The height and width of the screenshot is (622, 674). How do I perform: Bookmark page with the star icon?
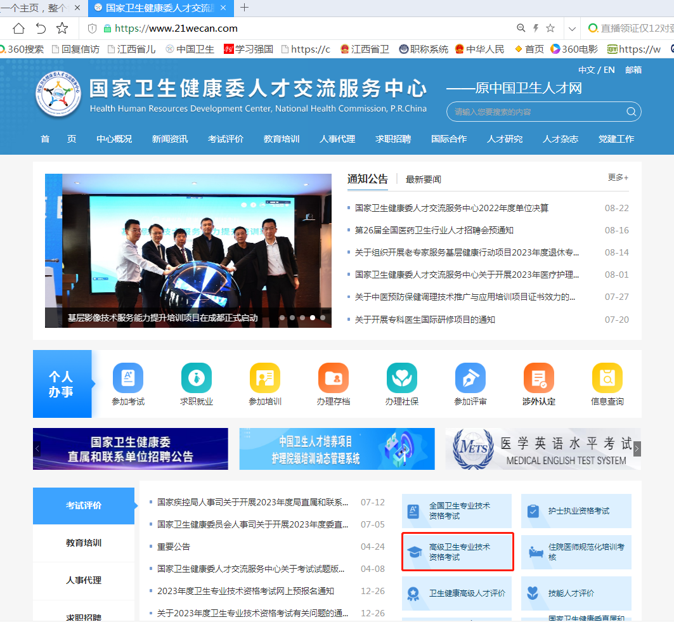pyautogui.click(x=62, y=29)
